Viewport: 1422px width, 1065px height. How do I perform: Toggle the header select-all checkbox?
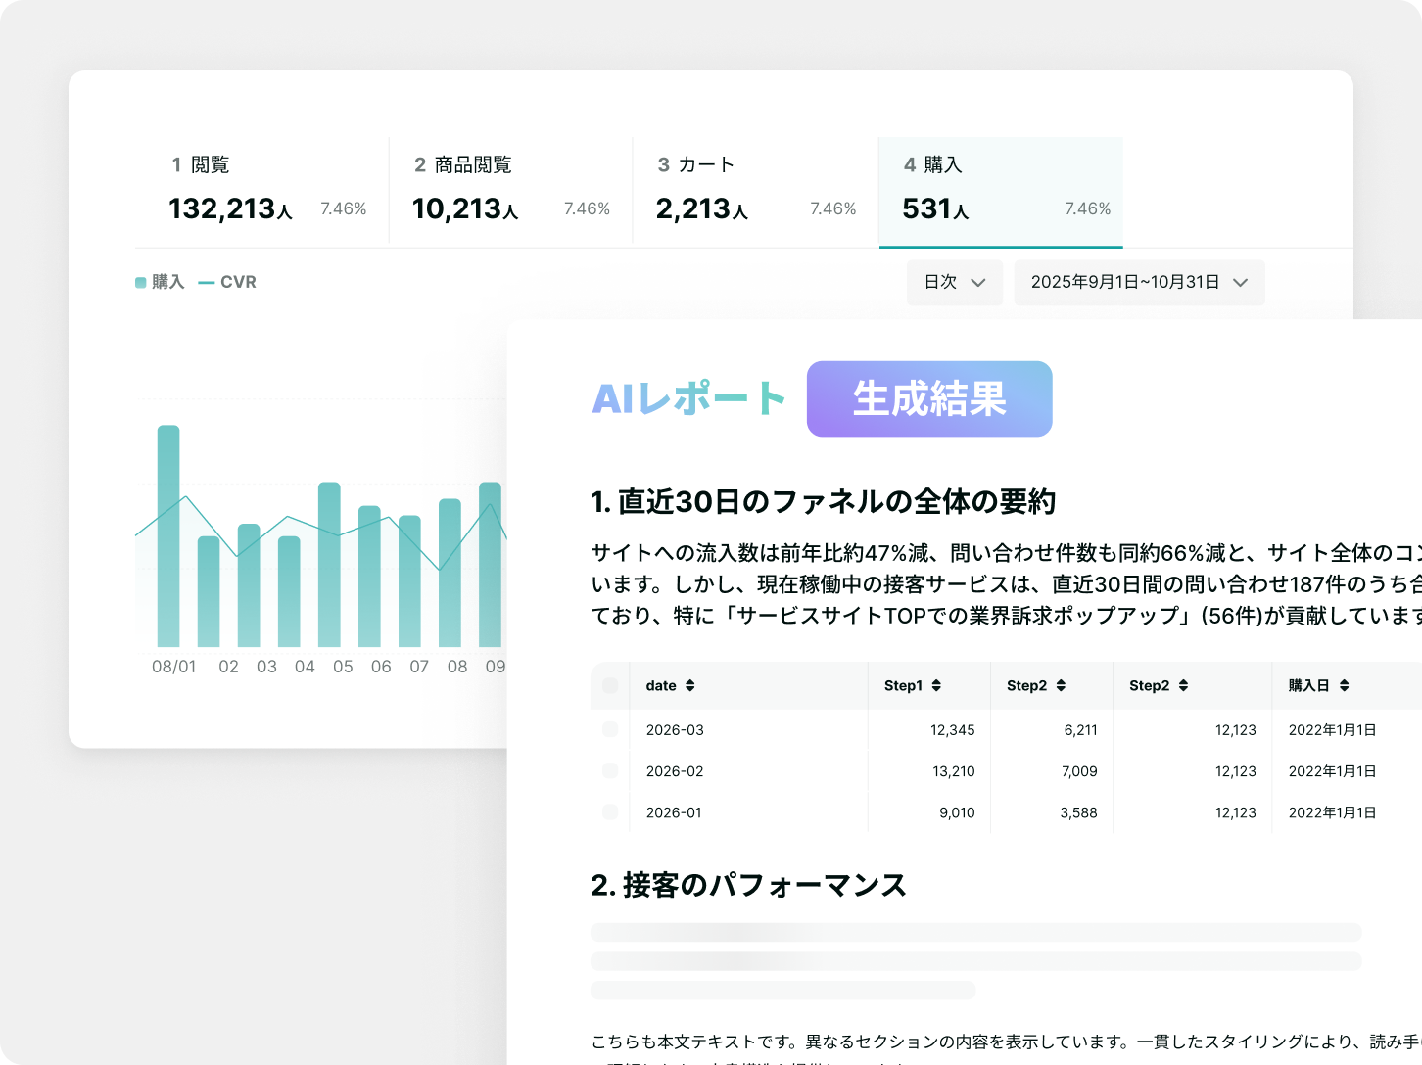pyautogui.click(x=610, y=685)
